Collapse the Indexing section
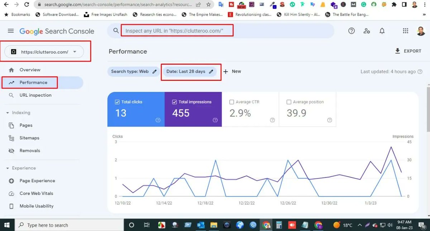The width and height of the screenshot is (430, 231). pos(8,113)
